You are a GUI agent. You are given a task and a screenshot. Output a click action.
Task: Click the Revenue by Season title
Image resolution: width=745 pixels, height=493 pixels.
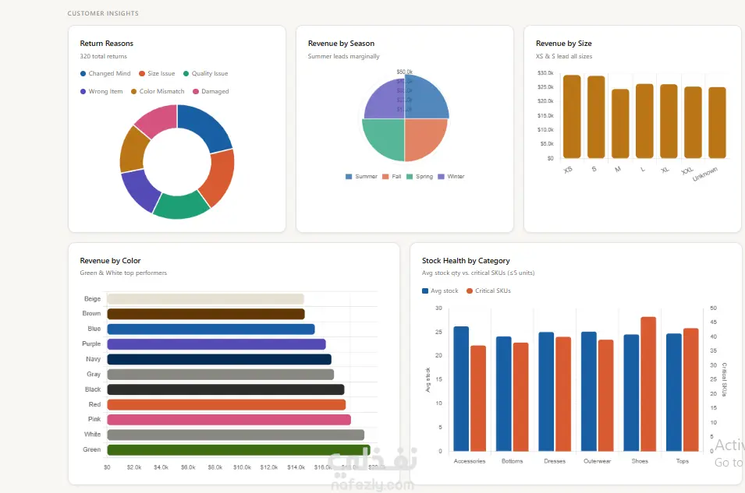point(341,43)
